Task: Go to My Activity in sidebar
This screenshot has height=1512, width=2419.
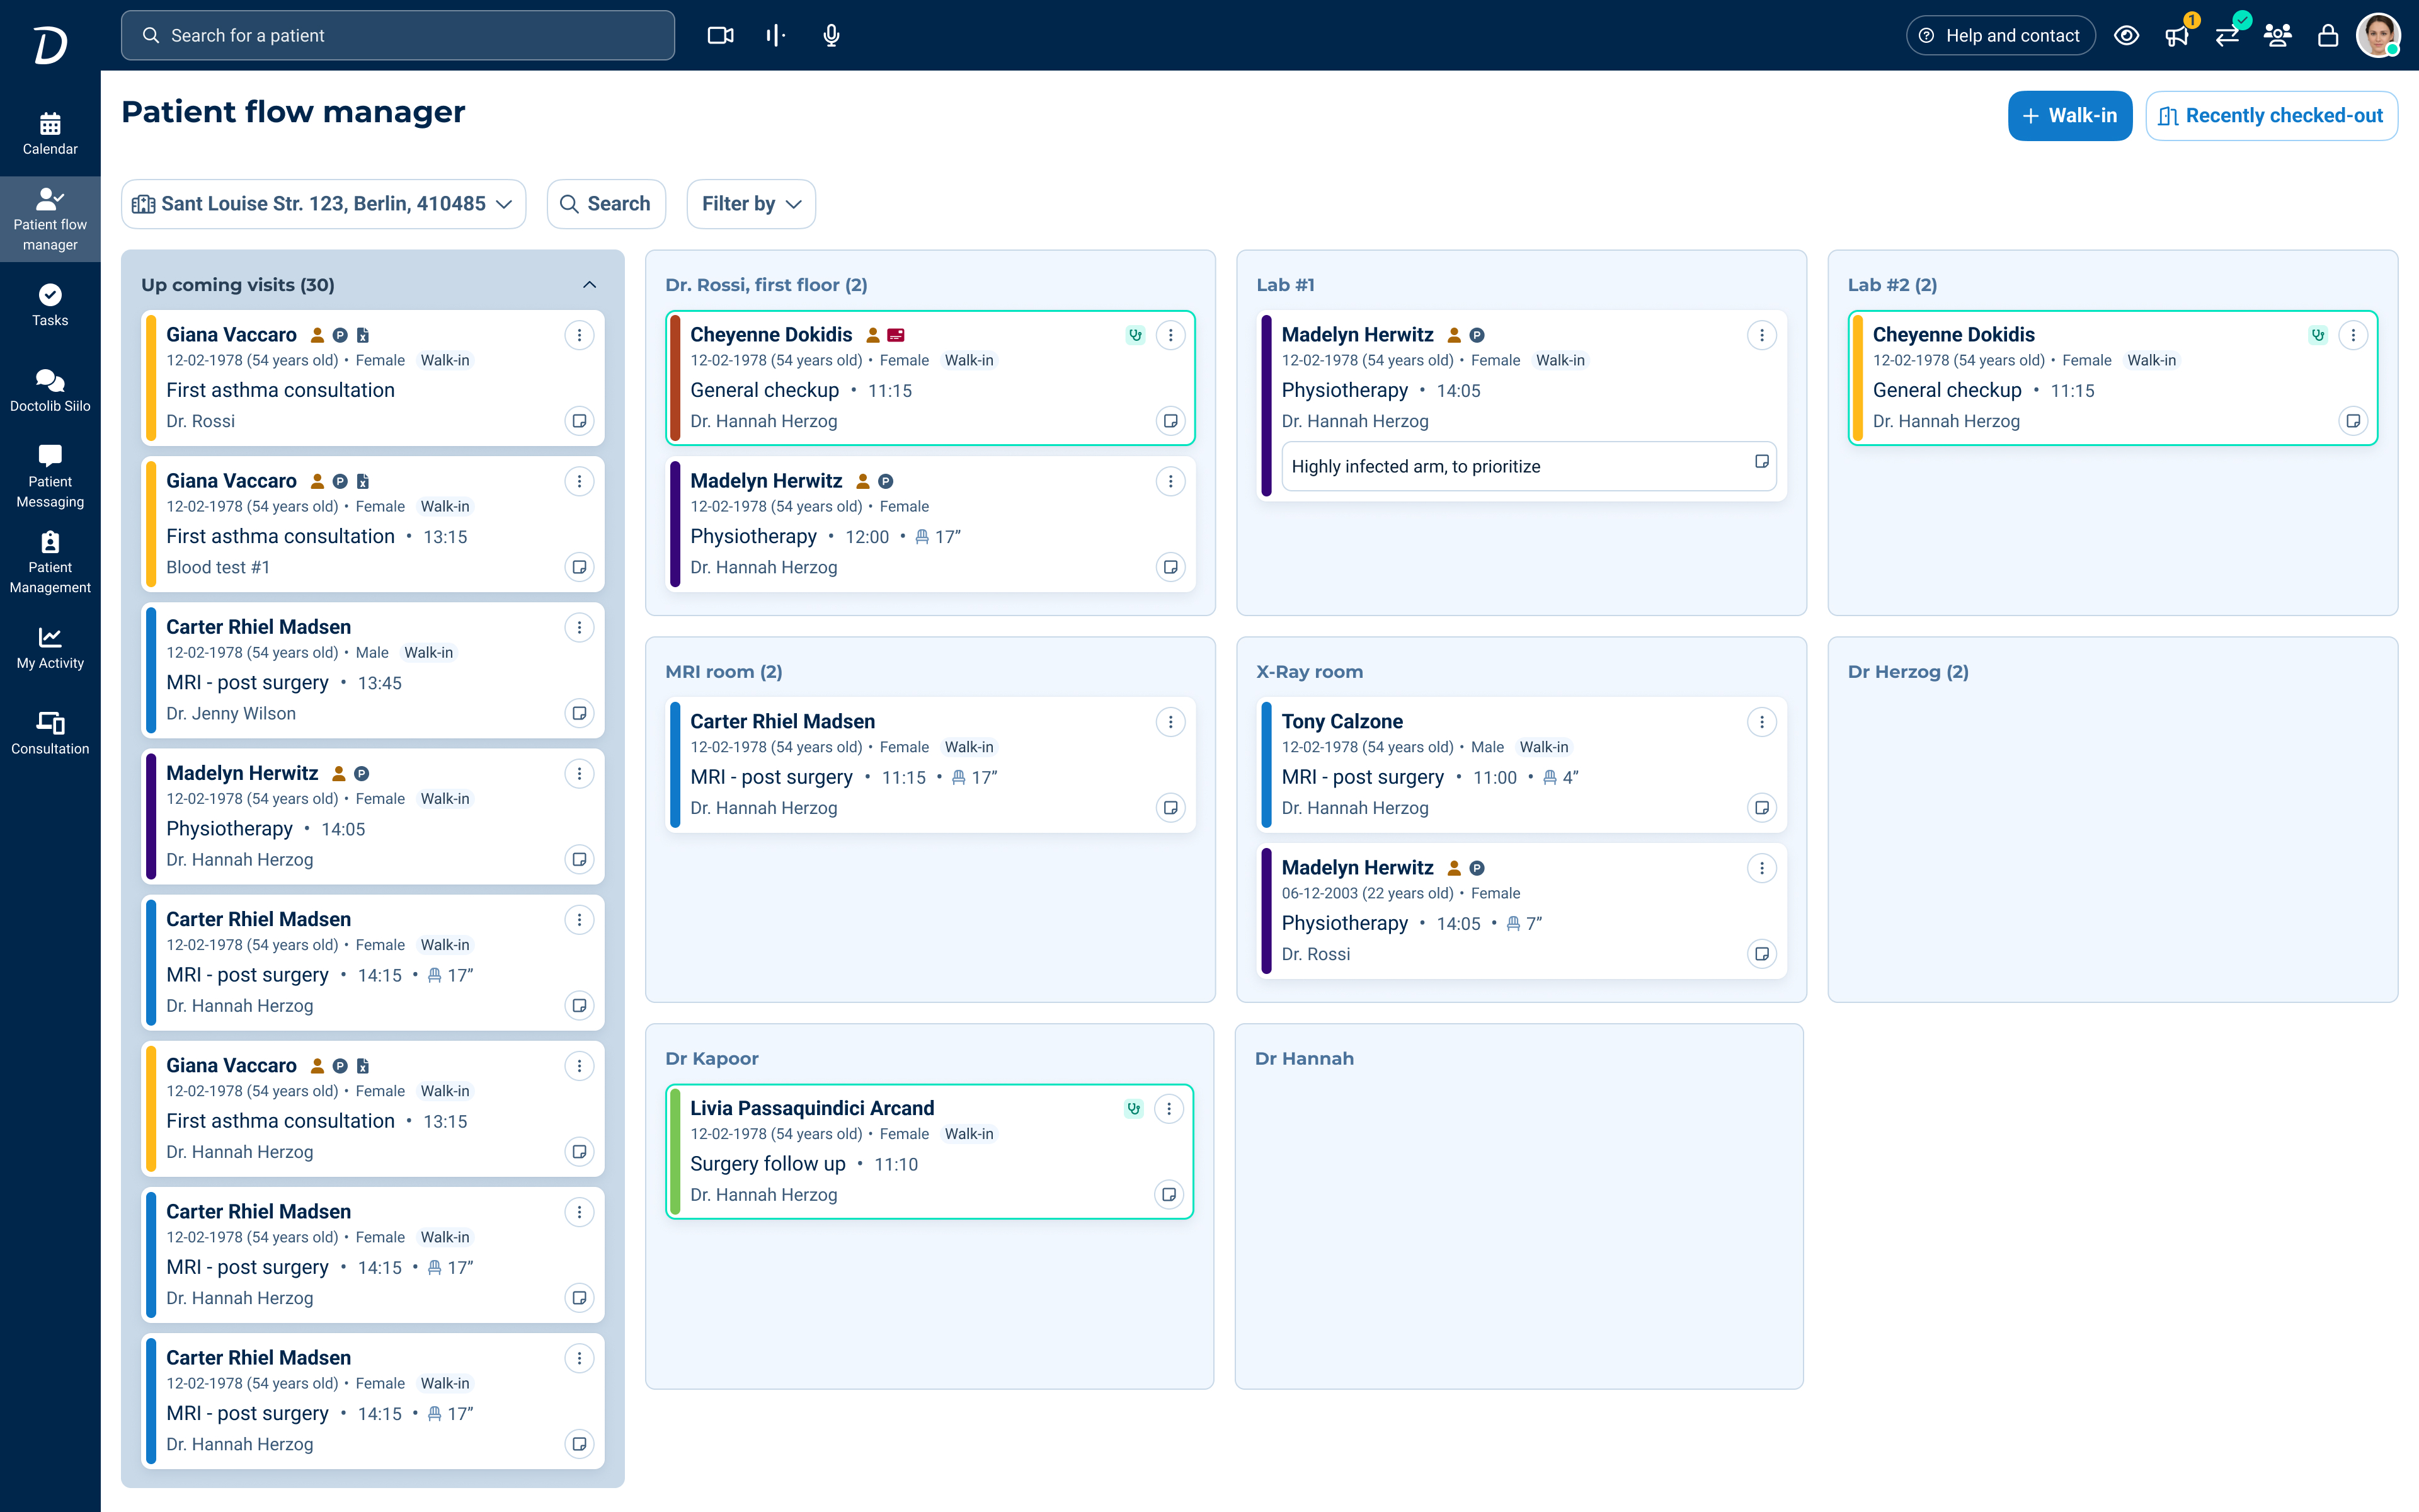Action: pyautogui.click(x=50, y=648)
